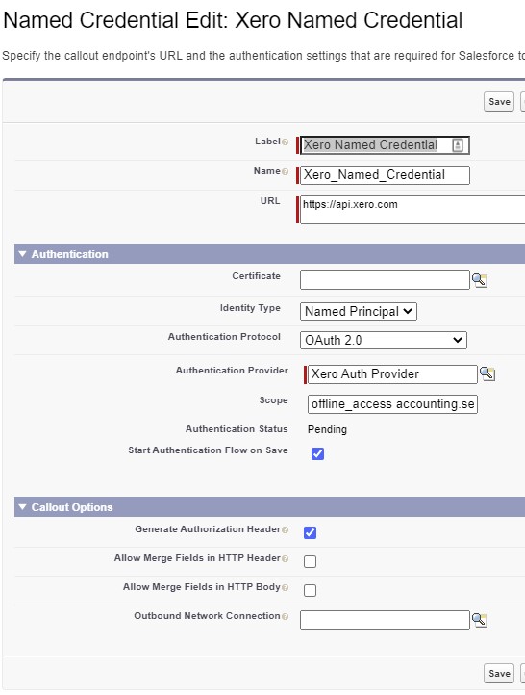Click the Allow Merge Fields in HTTP Header help icon
525x695 pixels.
[285, 558]
